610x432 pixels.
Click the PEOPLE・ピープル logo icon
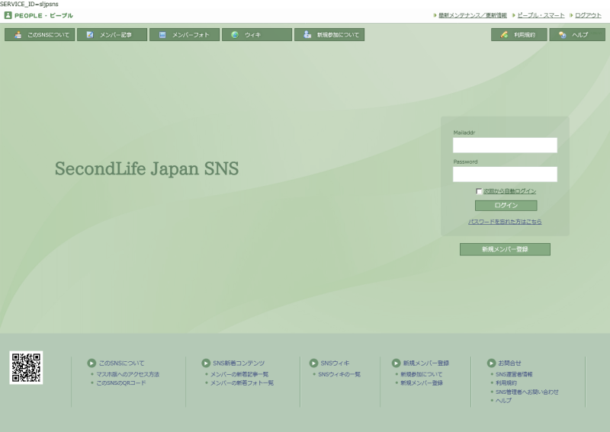coord(8,15)
